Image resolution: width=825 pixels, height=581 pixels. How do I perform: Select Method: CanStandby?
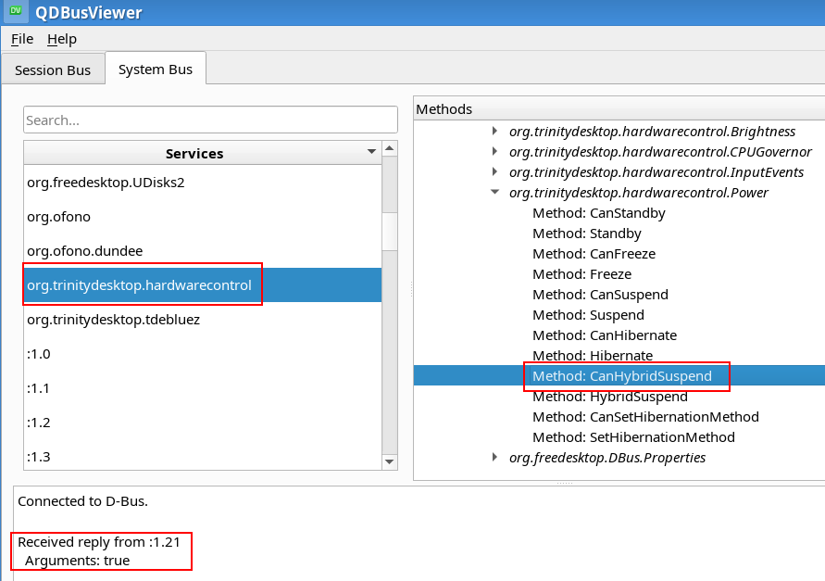point(599,213)
